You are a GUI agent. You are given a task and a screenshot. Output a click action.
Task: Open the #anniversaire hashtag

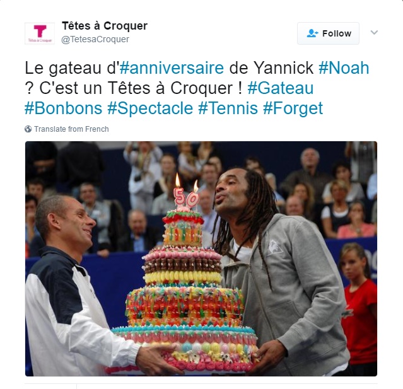[172, 68]
